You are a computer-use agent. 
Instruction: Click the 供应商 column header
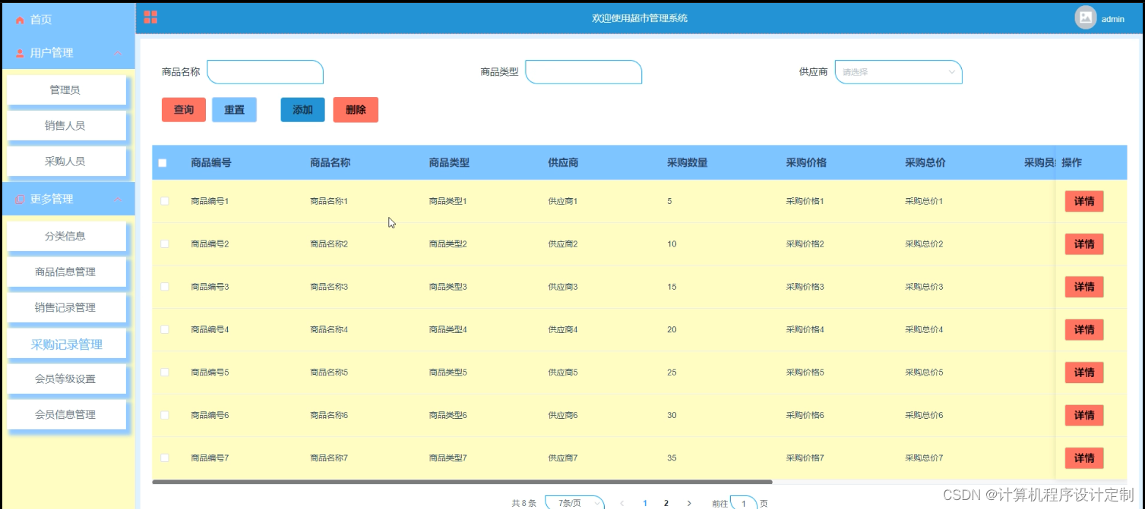563,162
